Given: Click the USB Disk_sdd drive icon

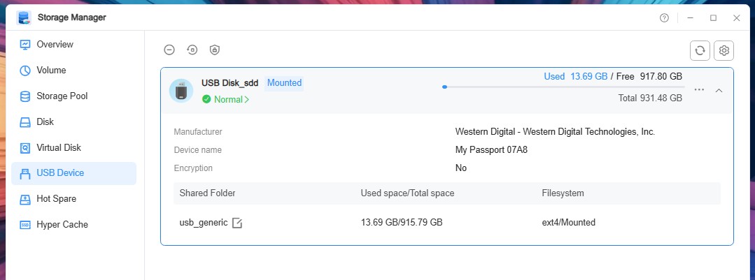Looking at the screenshot, I should coord(181,90).
